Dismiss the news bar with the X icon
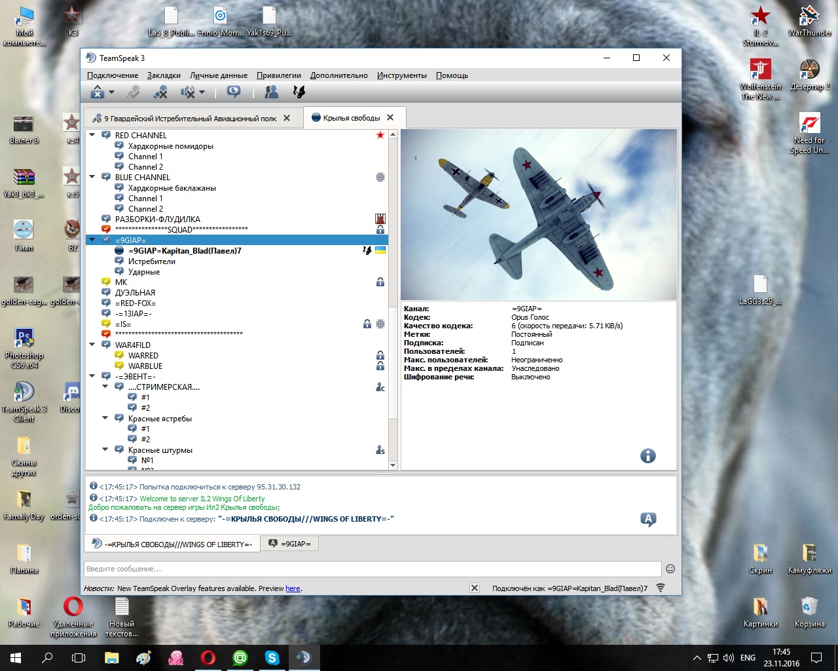Viewport: 838px width, 671px height. coord(475,588)
